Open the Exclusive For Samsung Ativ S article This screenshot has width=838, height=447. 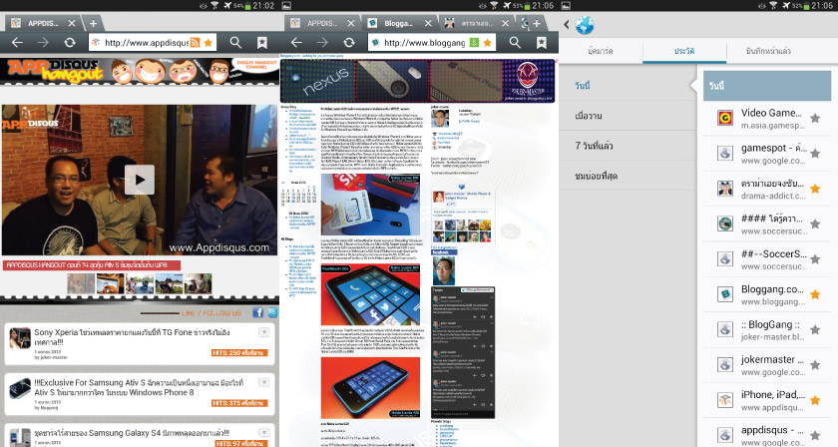pos(139,388)
